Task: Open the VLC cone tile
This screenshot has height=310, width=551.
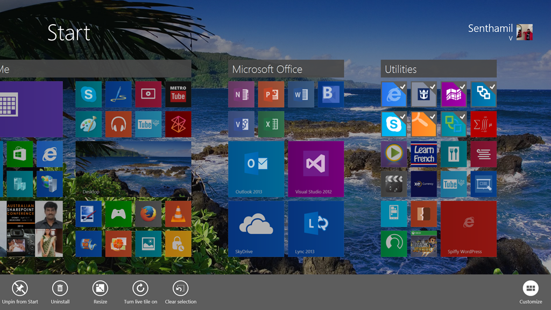Action: coord(178,214)
